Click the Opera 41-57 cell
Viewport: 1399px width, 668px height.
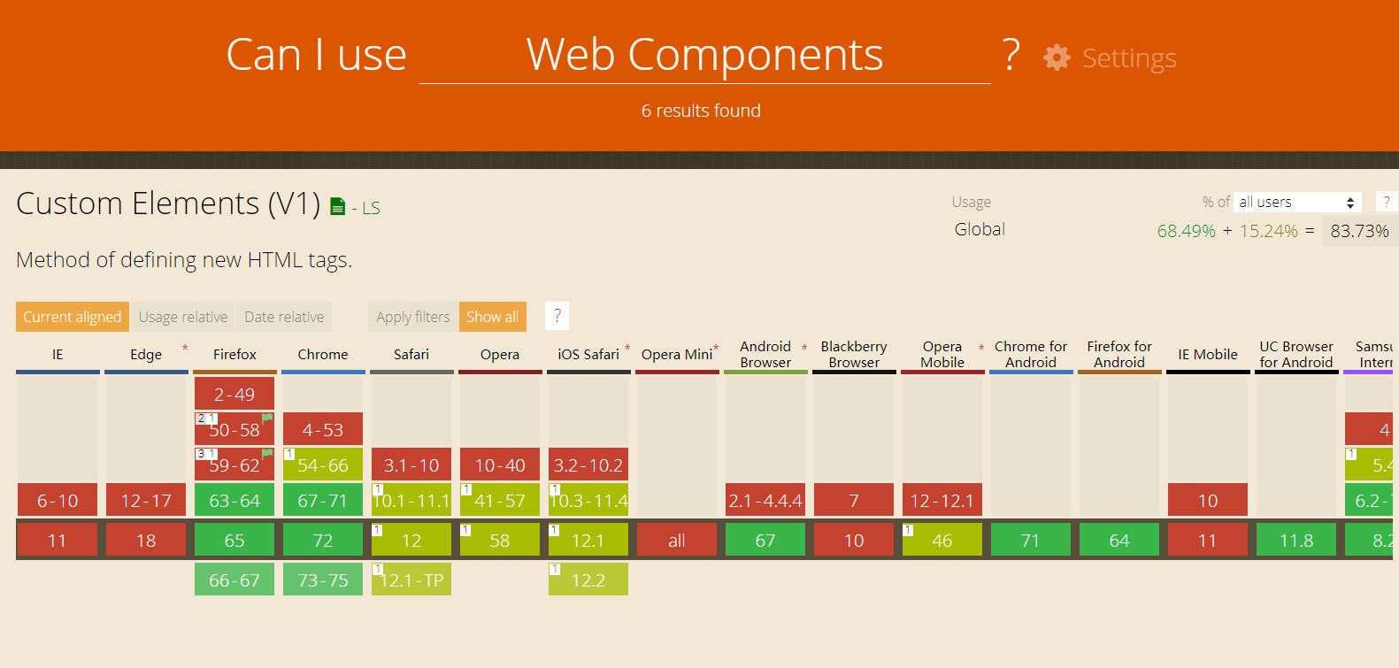[x=500, y=500]
